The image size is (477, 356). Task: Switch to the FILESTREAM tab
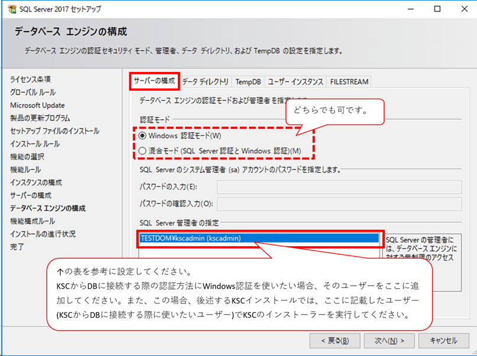pos(349,81)
